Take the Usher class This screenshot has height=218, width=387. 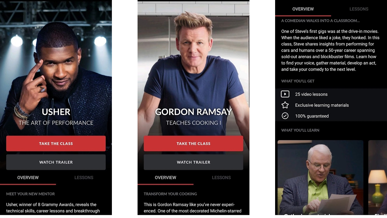(x=56, y=143)
